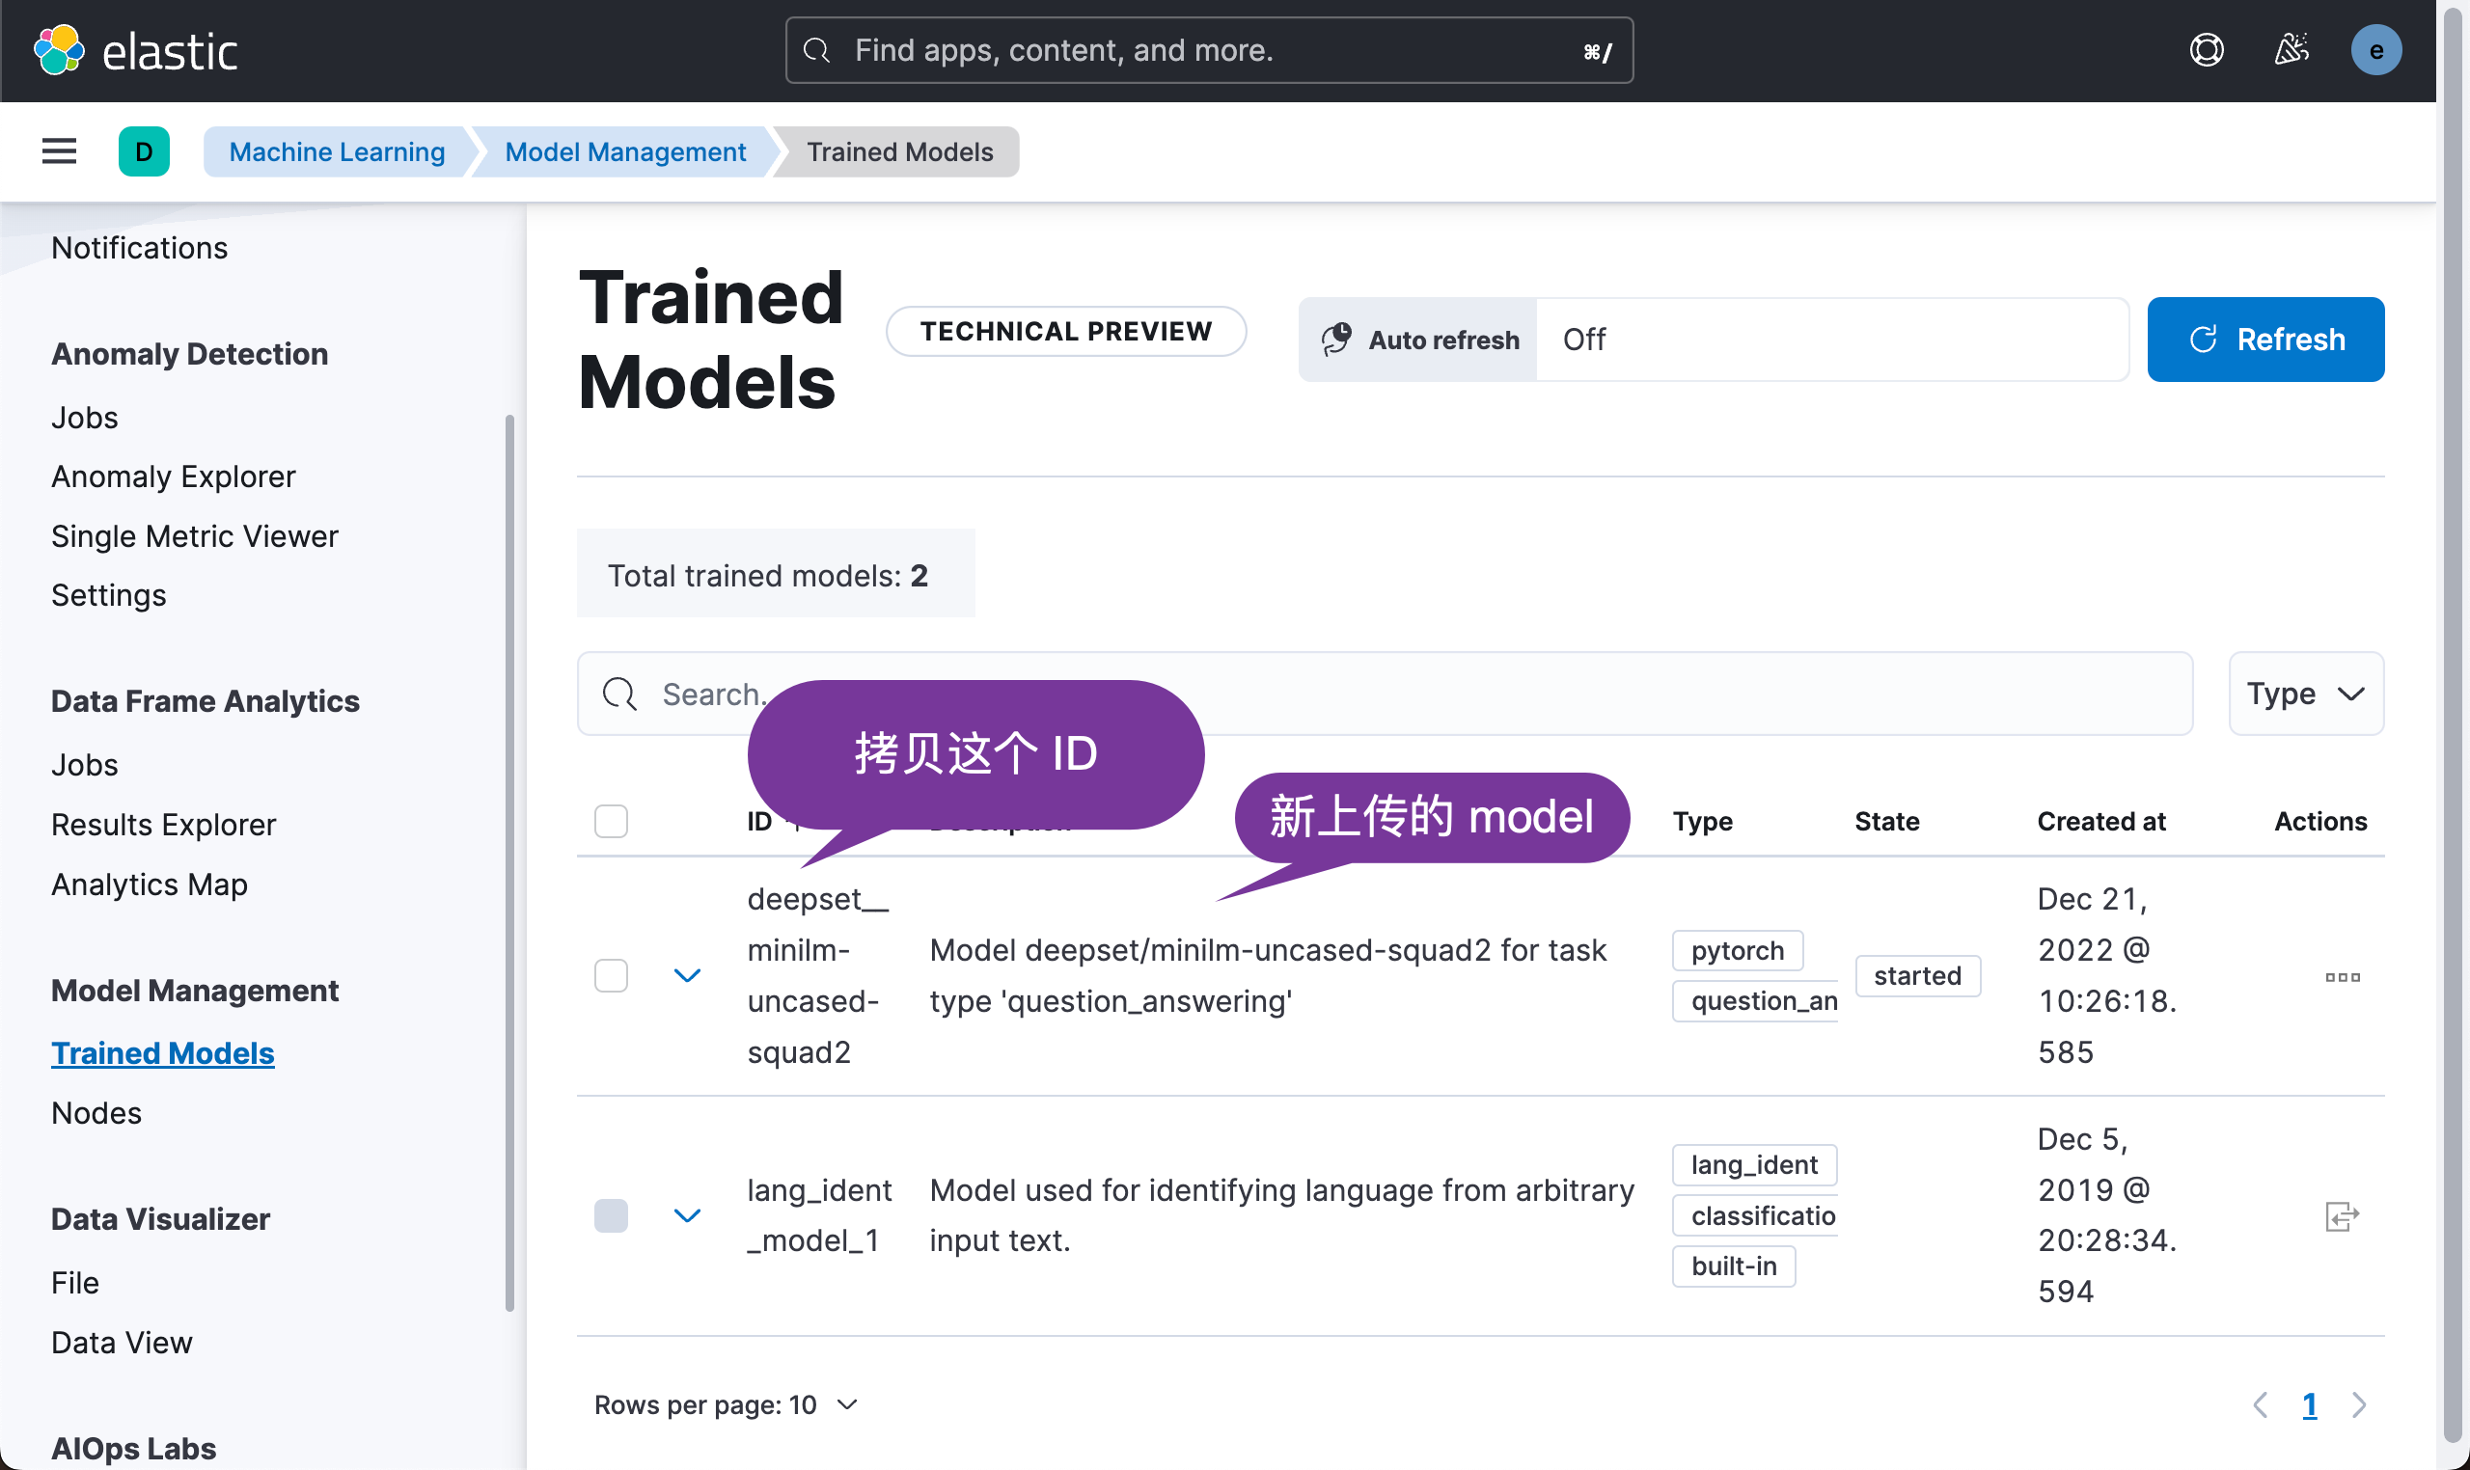Screen dimensions: 2470x1470
Task: Go to next page arrow
Action: 2359,1403
